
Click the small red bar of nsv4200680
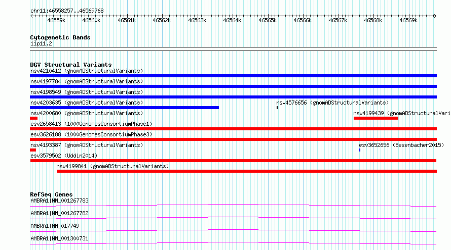33,118
